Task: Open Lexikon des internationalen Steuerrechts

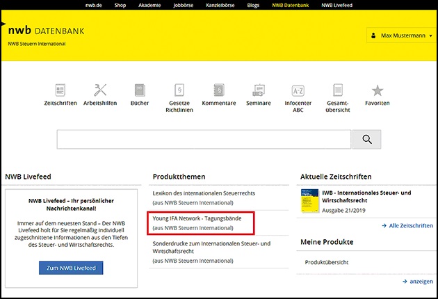Action: tap(203, 193)
